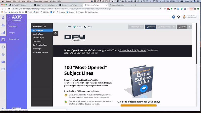Select Details mode radio button

click(85, 27)
